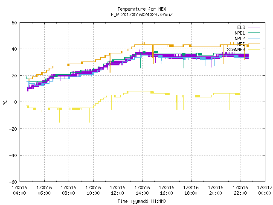This screenshot has width=273, height=205.
Task: Click the green NPD1 legend line sample
Action: 254,33
